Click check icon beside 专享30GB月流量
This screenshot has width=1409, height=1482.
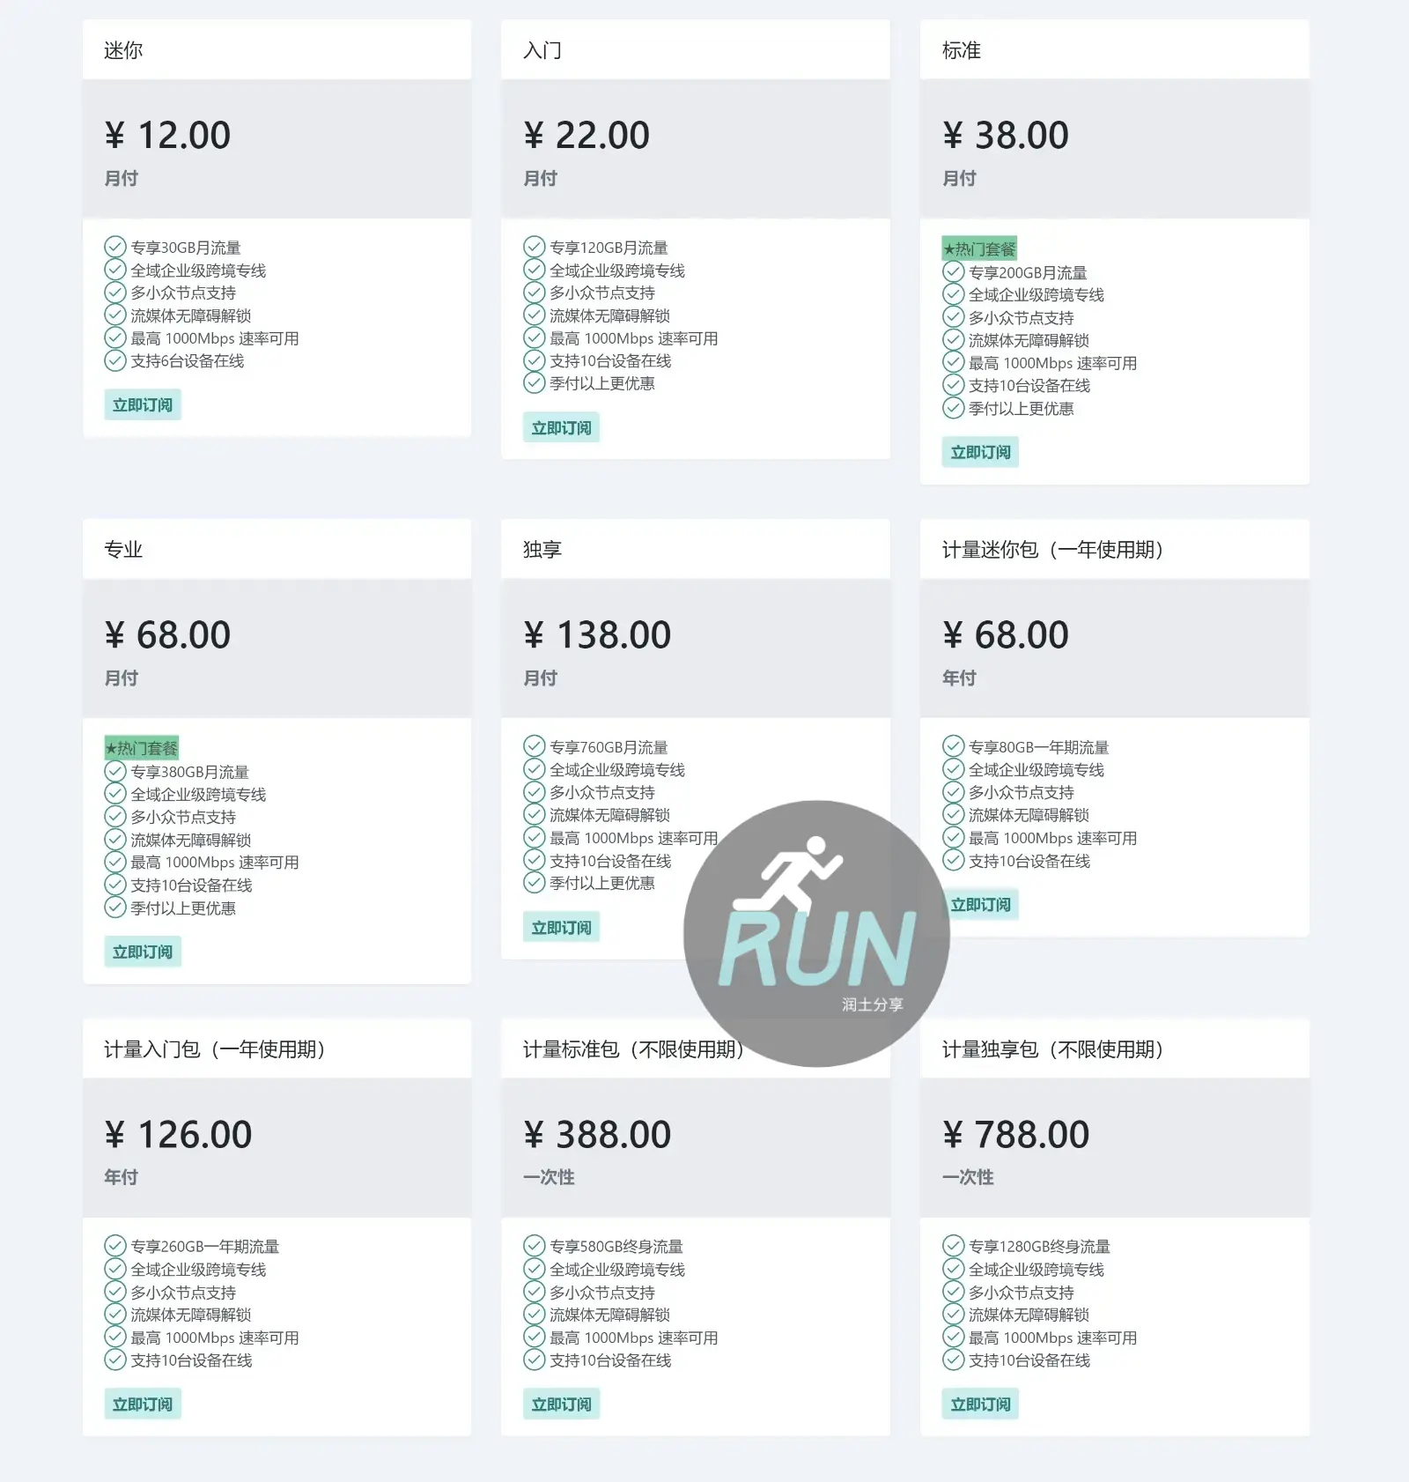(x=115, y=247)
